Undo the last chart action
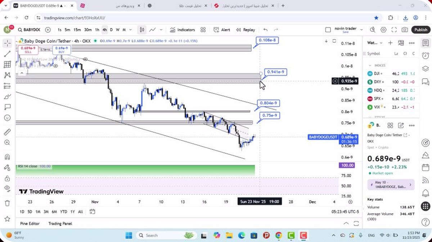This screenshot has width=432, height=242. pyautogui.click(x=265, y=30)
